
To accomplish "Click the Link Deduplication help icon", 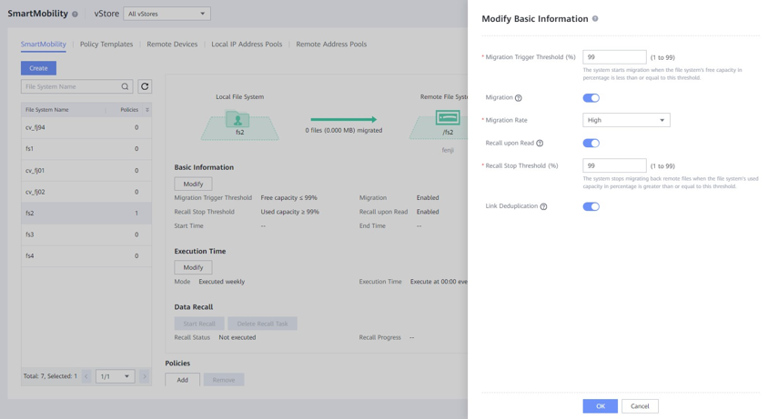I will [543, 207].
